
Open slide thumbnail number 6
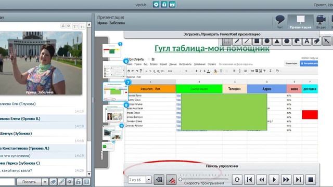(114, 70)
